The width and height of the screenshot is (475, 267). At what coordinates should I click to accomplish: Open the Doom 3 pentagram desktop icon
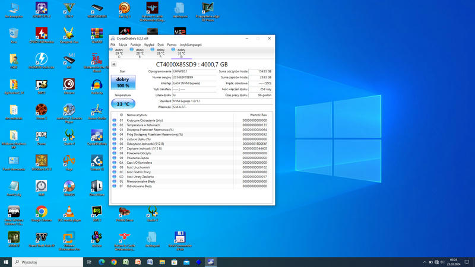coord(42,112)
